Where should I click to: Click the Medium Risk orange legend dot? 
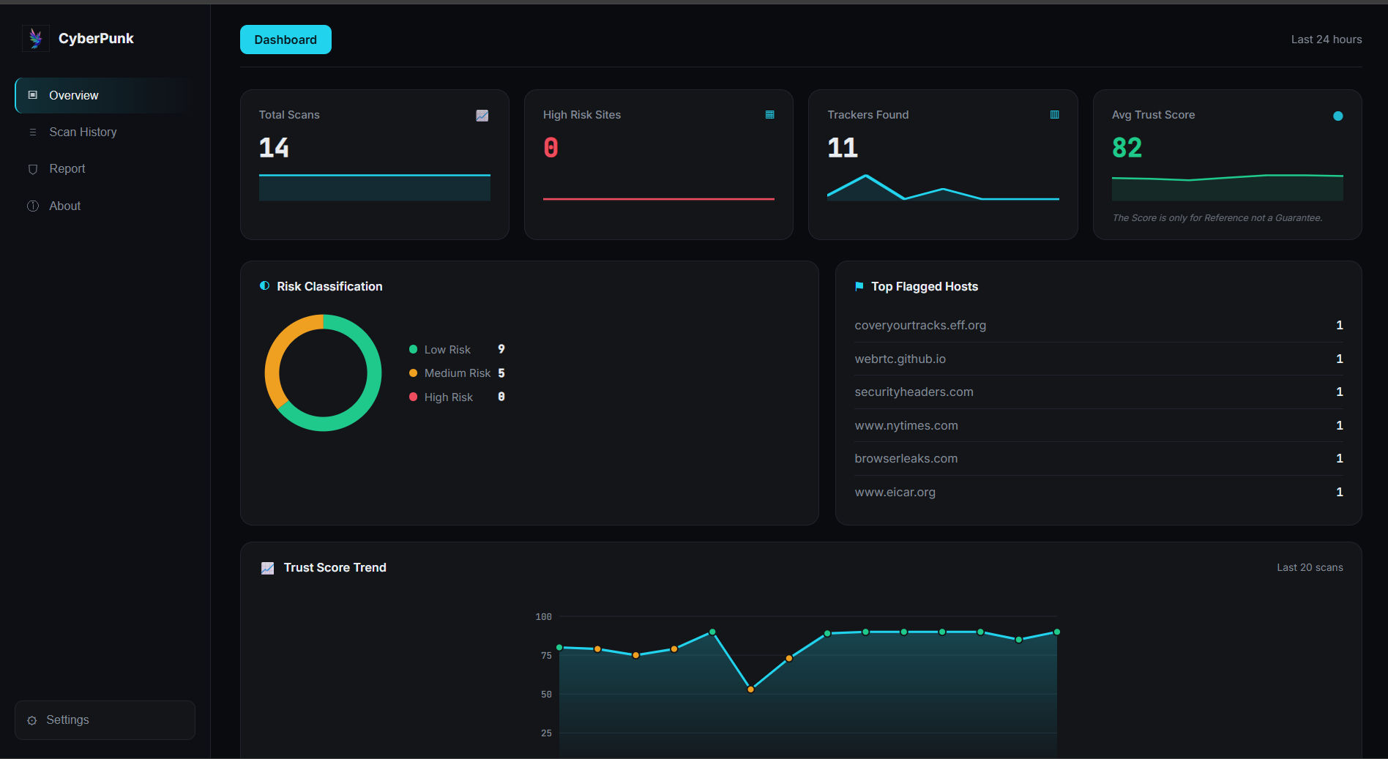tap(413, 373)
